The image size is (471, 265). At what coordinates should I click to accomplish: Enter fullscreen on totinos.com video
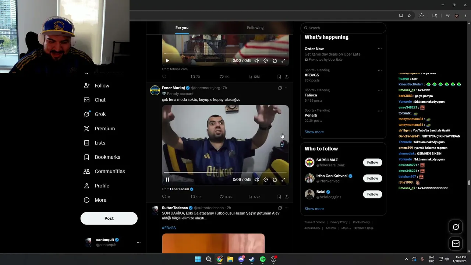[283, 61]
